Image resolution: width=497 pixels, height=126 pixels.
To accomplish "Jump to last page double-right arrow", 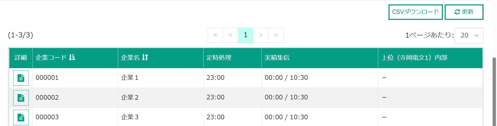I will [x=276, y=35].
